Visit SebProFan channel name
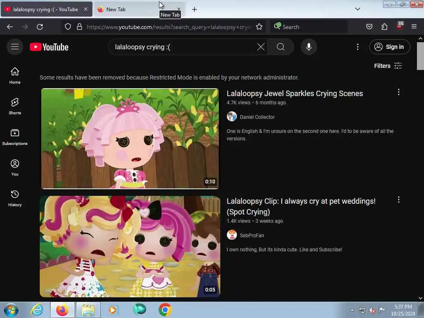This screenshot has height=318, width=424. pos(252,236)
